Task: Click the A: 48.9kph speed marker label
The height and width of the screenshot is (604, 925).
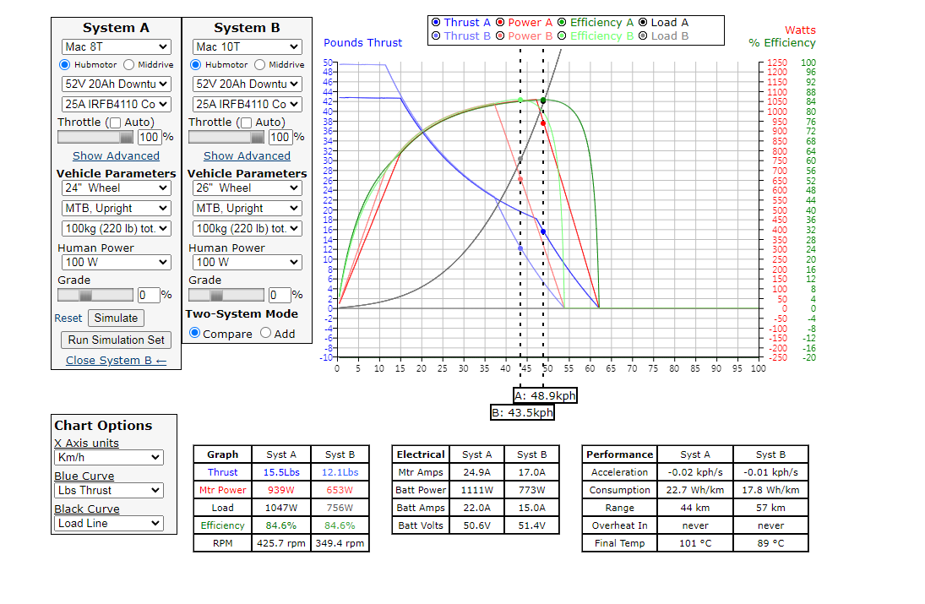Action: click(x=545, y=395)
